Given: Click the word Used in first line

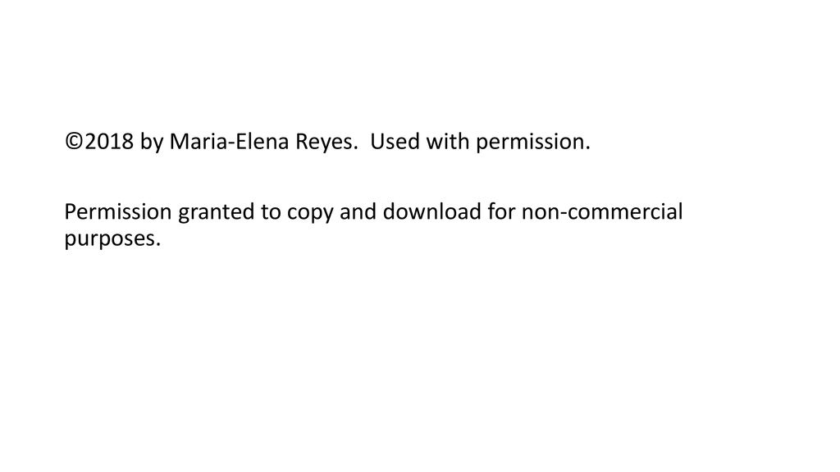Looking at the screenshot, I should pos(395,142).
